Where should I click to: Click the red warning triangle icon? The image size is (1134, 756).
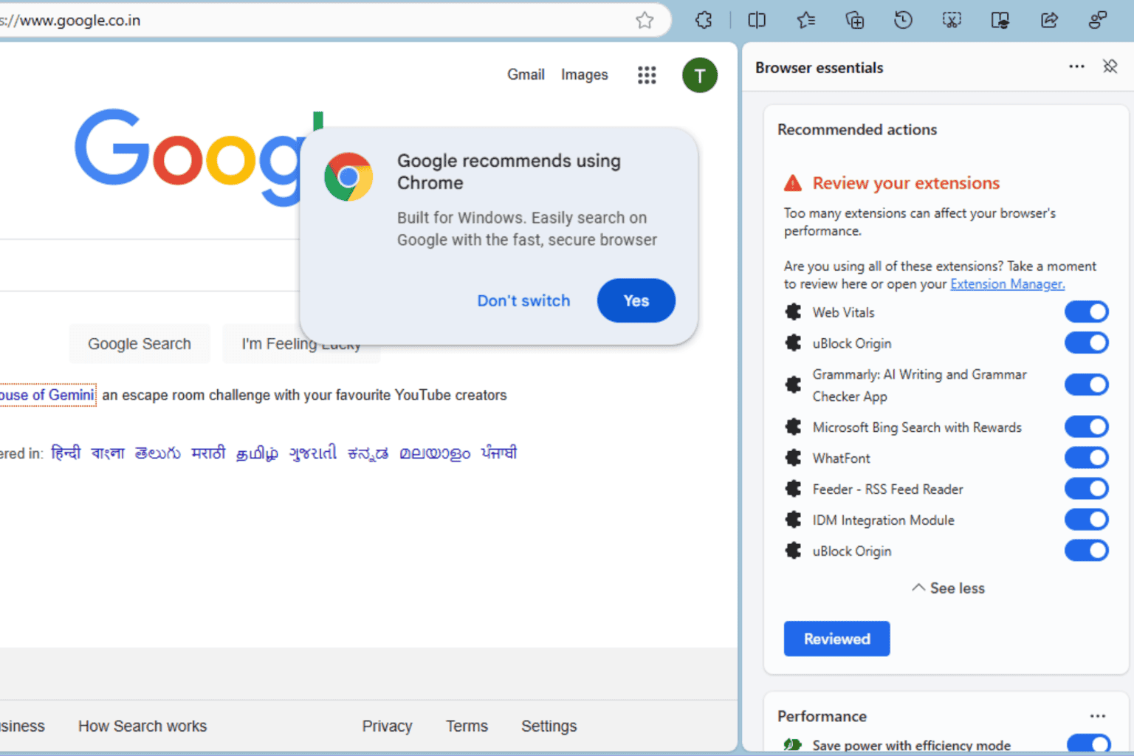coord(793,183)
